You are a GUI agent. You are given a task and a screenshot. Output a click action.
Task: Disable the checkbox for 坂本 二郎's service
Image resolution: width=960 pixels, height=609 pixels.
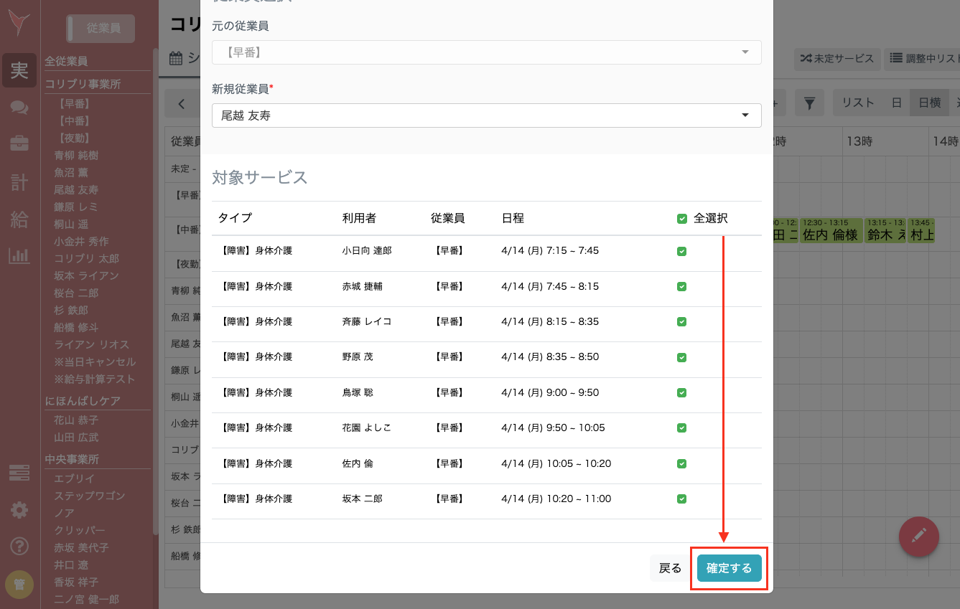click(681, 499)
